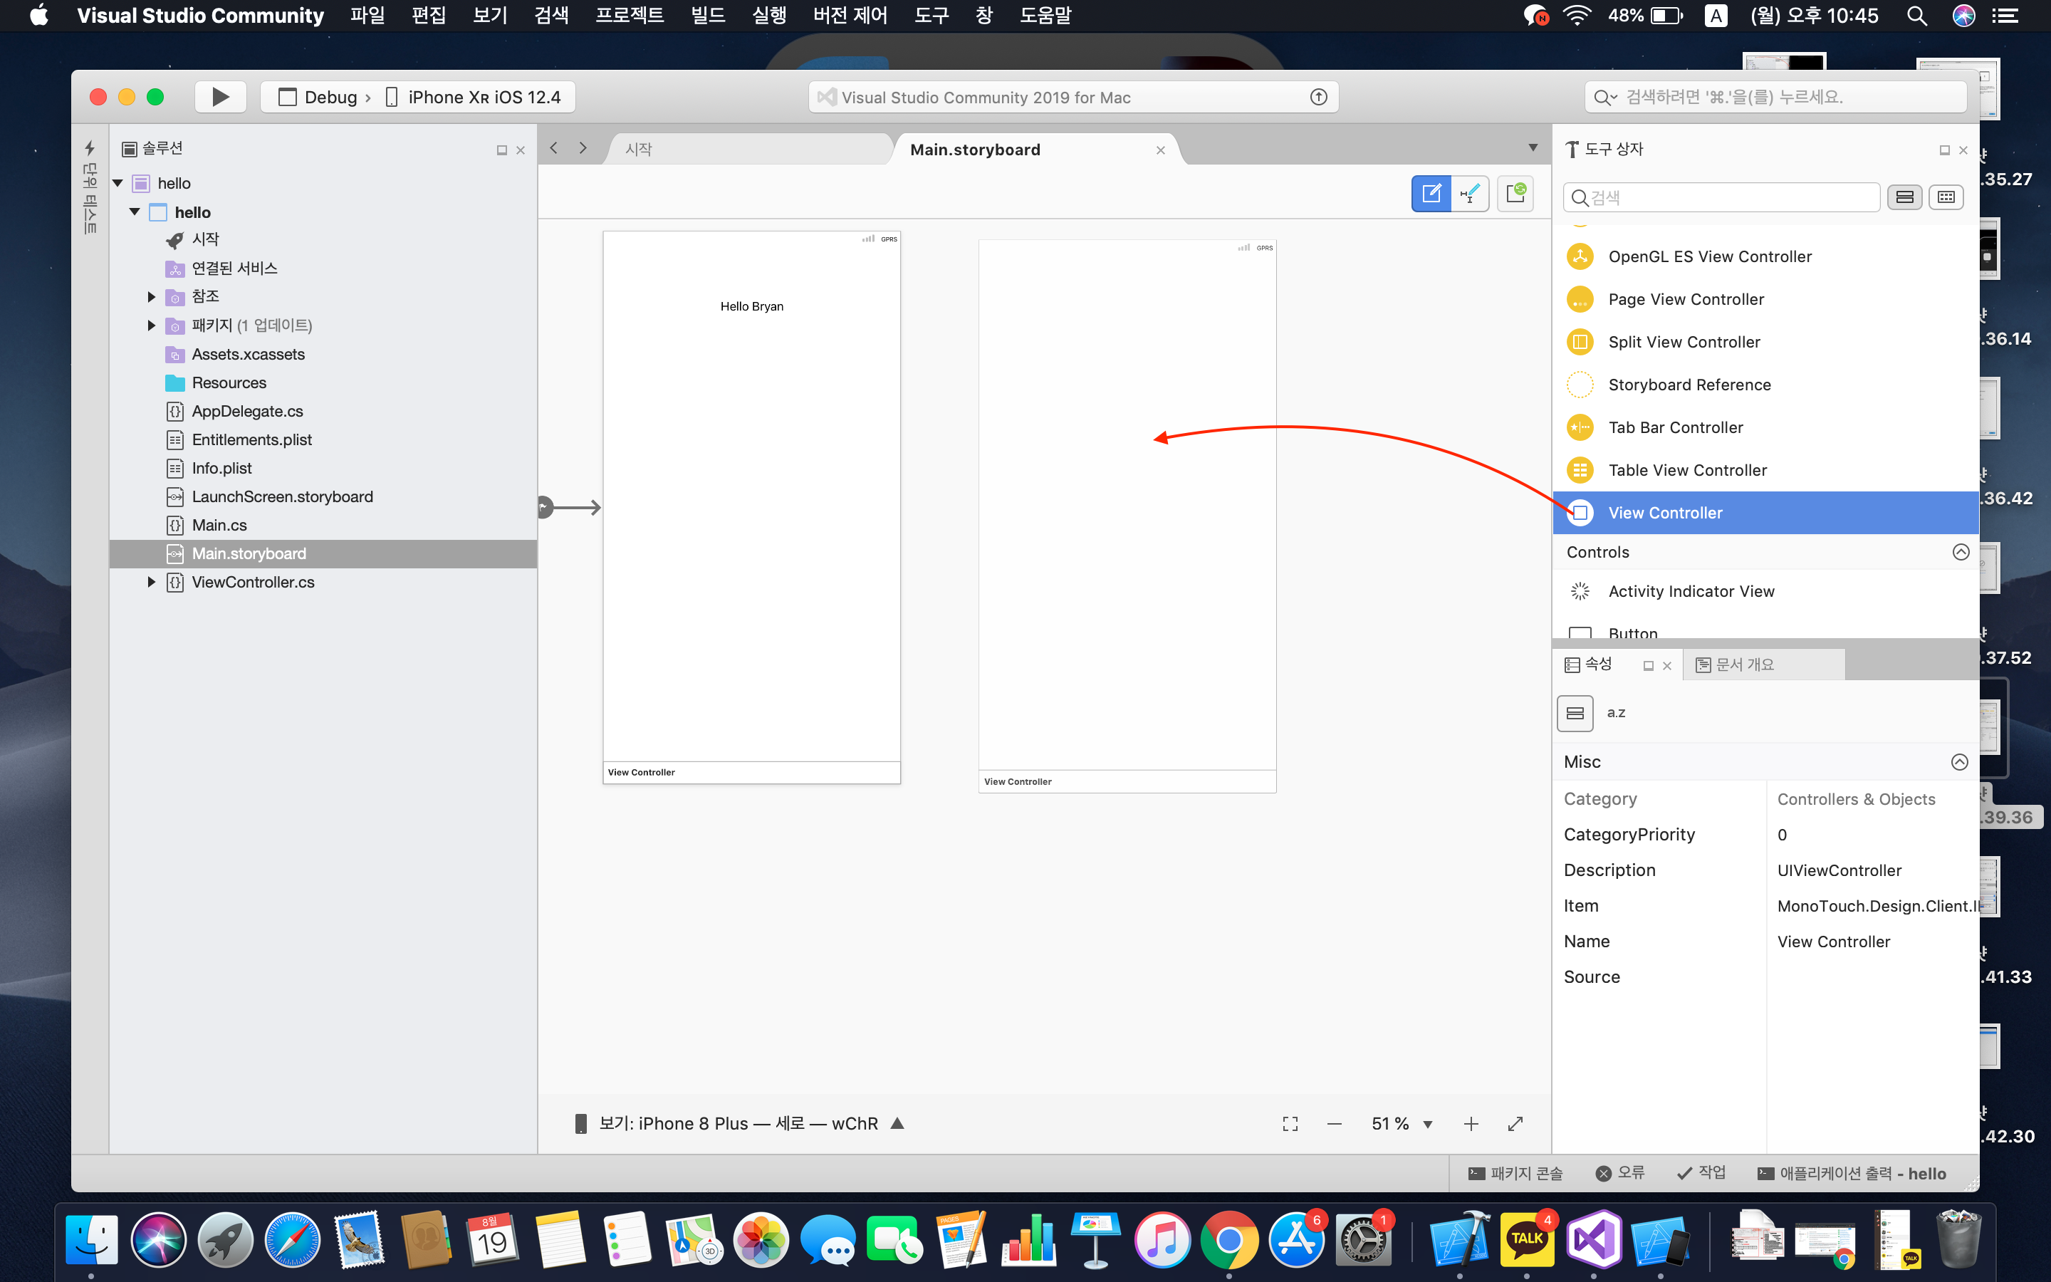Image resolution: width=2051 pixels, height=1282 pixels.
Task: Open Visual Studio from the Dock
Action: click(1593, 1239)
